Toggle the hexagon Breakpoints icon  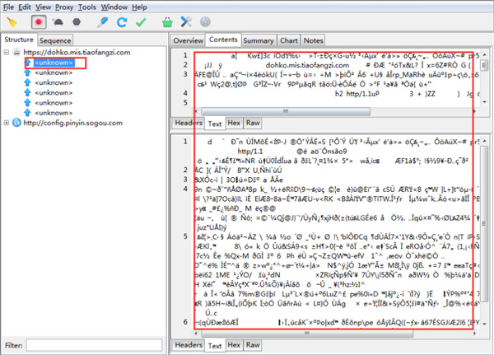(79, 21)
